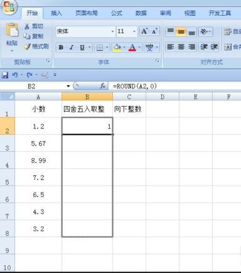
Task: Apply the yellow fill color bucket
Action: 117,48
